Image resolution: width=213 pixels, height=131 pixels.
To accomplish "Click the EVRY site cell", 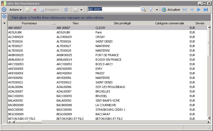I will (x=99, y=69).
